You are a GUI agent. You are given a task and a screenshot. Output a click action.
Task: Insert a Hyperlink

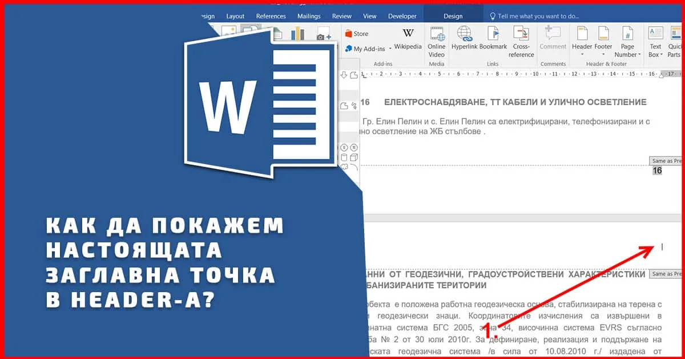pyautogui.click(x=464, y=38)
